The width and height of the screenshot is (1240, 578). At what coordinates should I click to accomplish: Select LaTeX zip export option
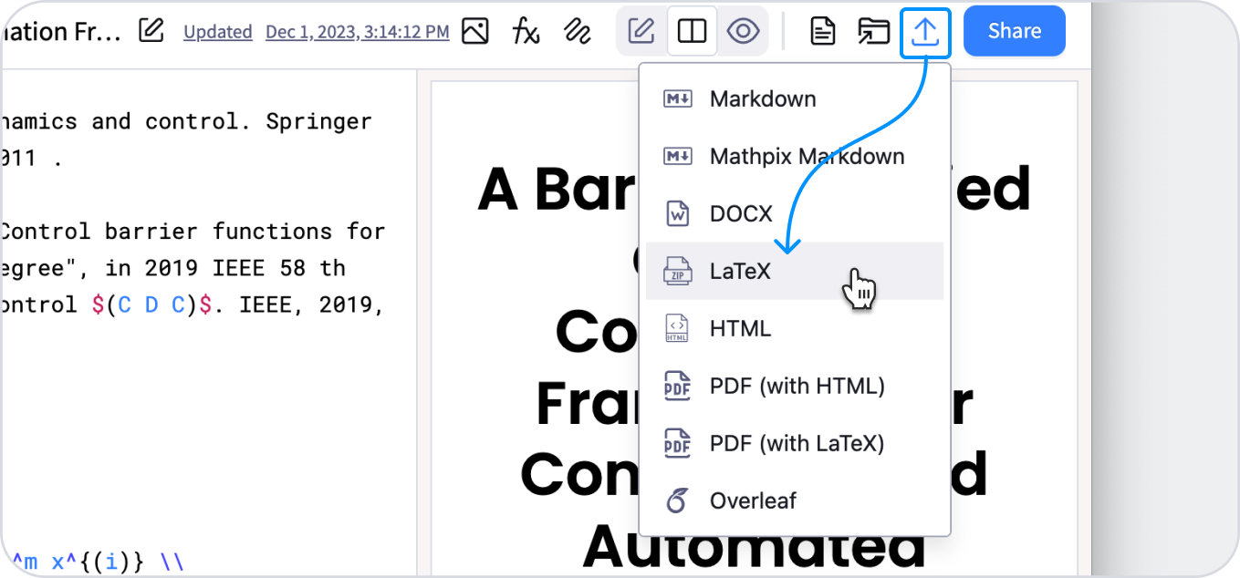(740, 271)
